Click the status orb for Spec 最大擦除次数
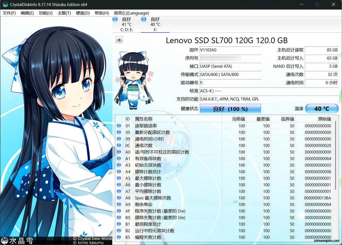 point(119,198)
